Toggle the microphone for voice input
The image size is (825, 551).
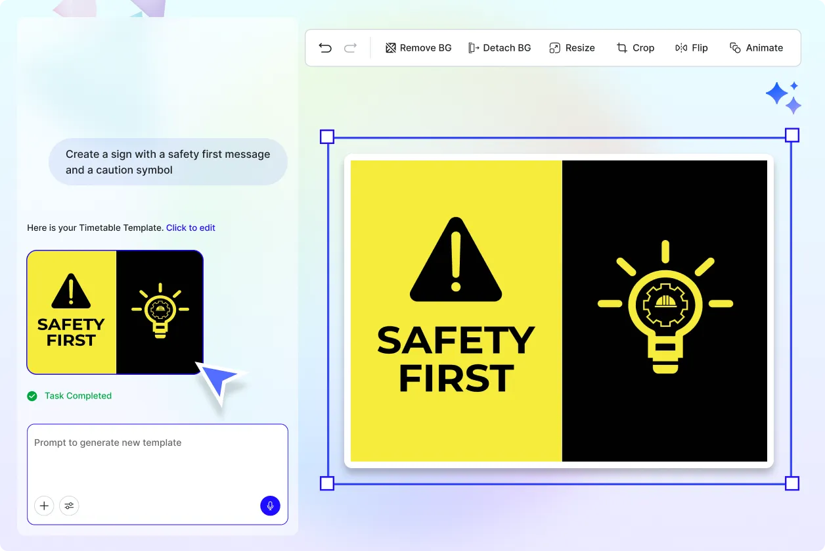270,506
